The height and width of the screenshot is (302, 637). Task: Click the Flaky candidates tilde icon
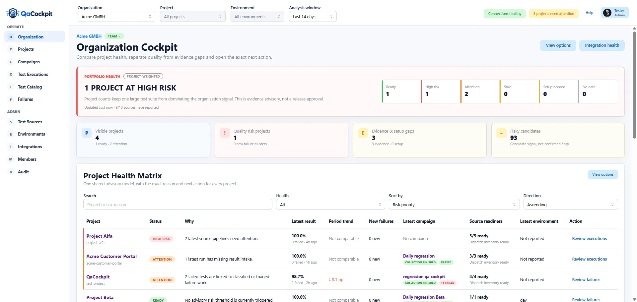[501, 133]
